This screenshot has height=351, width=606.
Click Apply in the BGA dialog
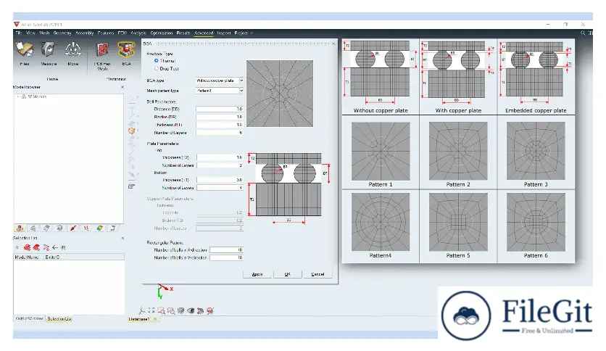(x=257, y=274)
